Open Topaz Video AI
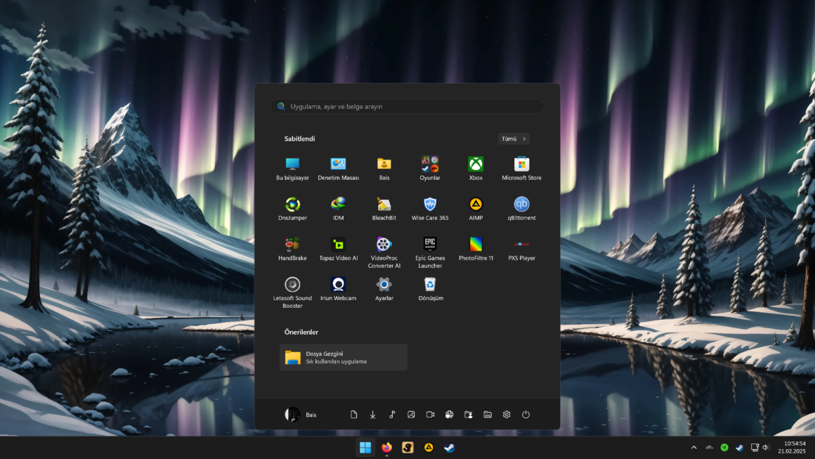This screenshot has width=815, height=459. click(339, 249)
